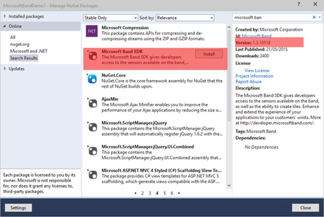Select the Microsoft.ScriptManager.jQuery.UI.Combined title

[x=148, y=147]
